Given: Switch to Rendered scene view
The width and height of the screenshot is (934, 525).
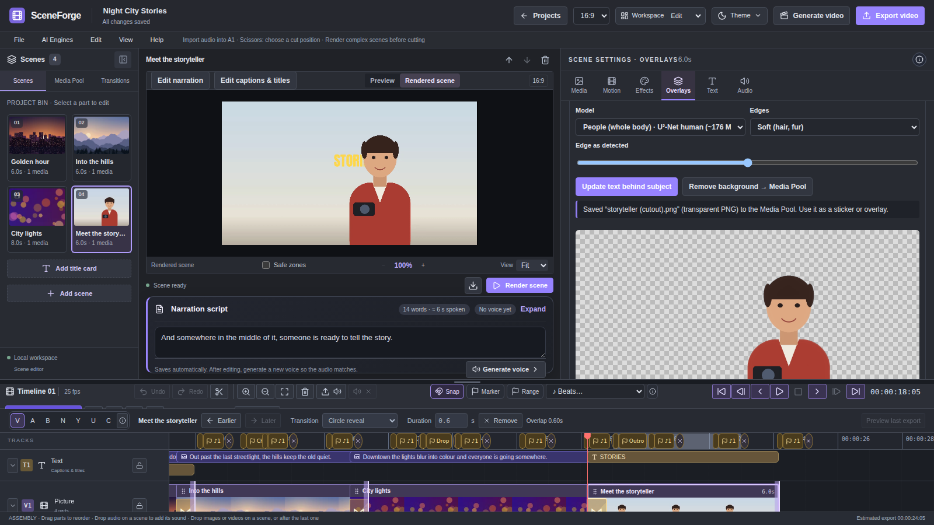Looking at the screenshot, I should point(430,80).
